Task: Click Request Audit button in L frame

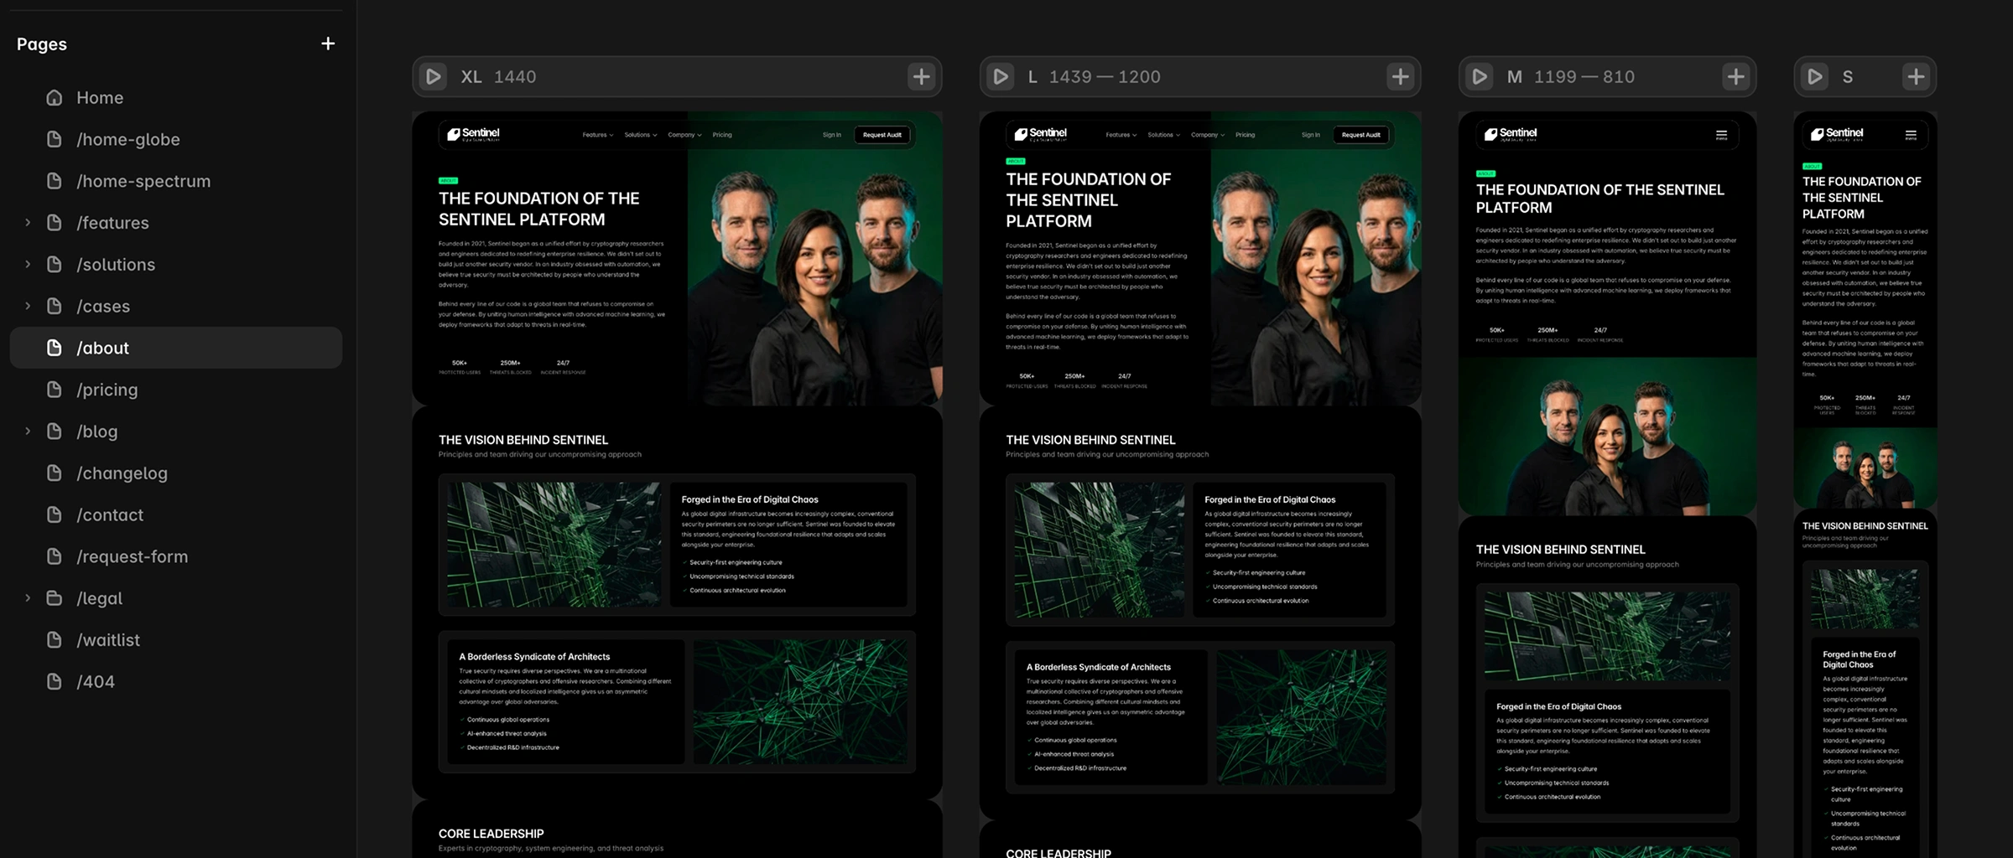Action: click(x=1360, y=135)
